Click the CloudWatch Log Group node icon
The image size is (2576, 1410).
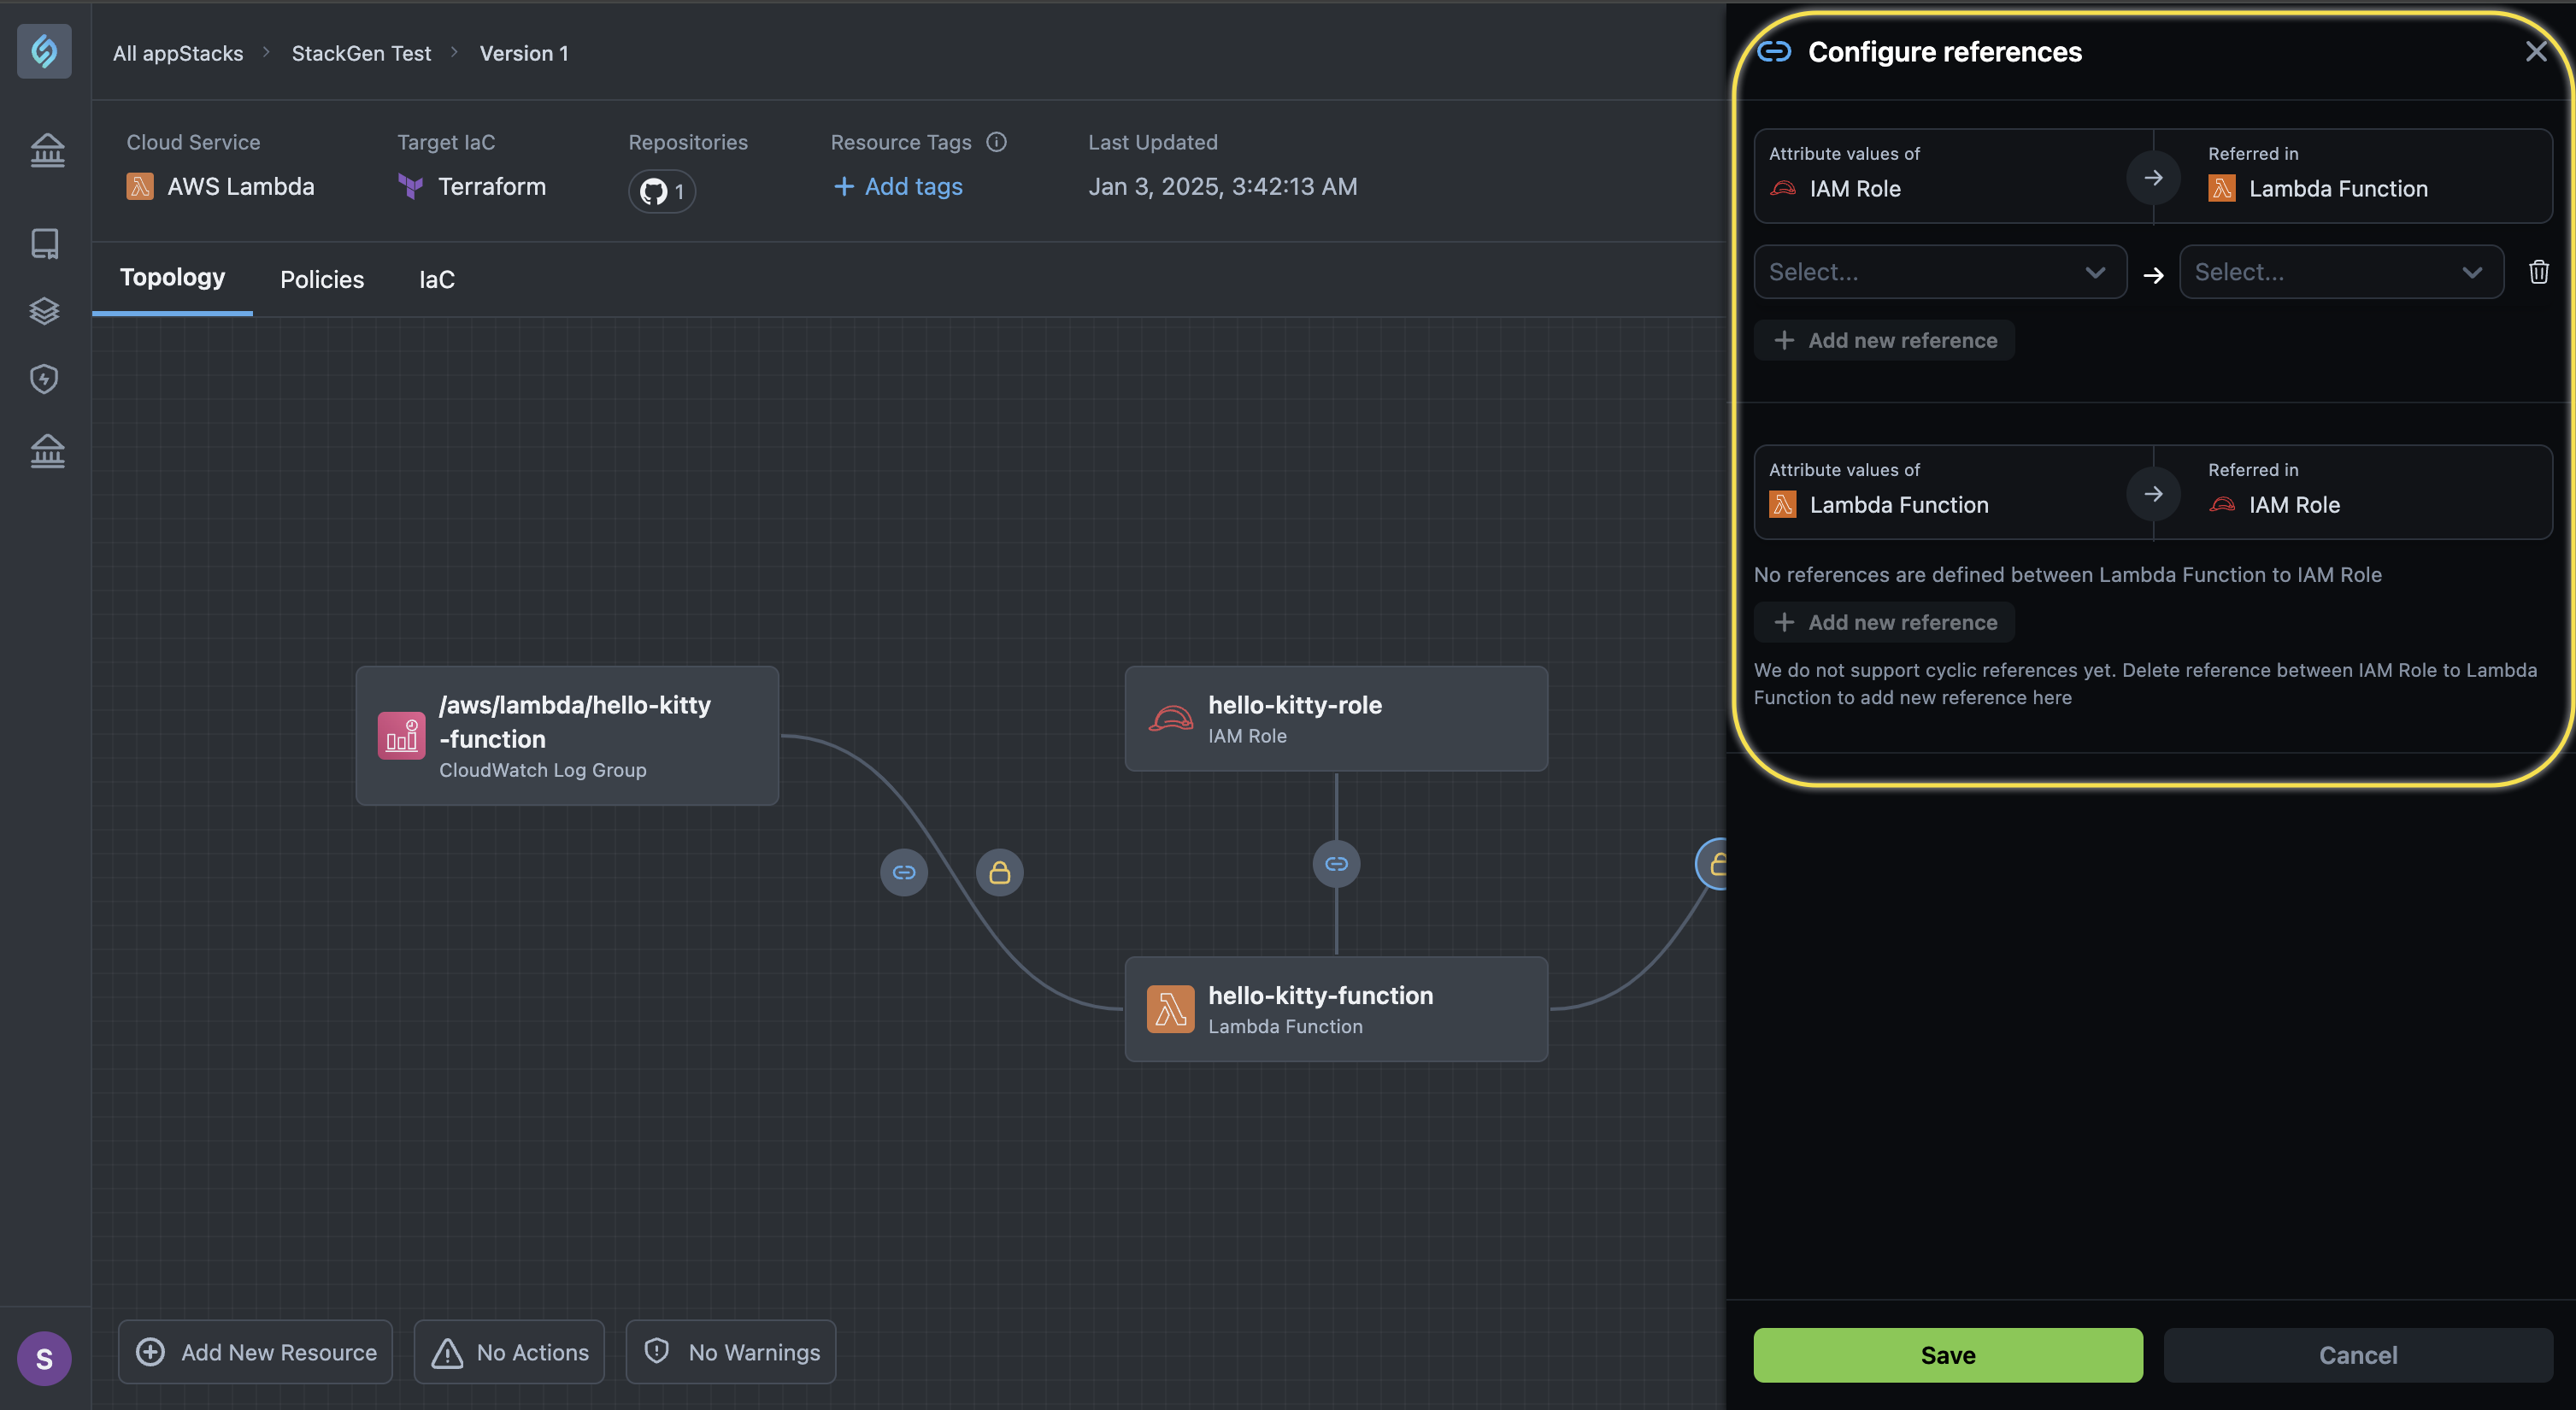click(x=401, y=735)
